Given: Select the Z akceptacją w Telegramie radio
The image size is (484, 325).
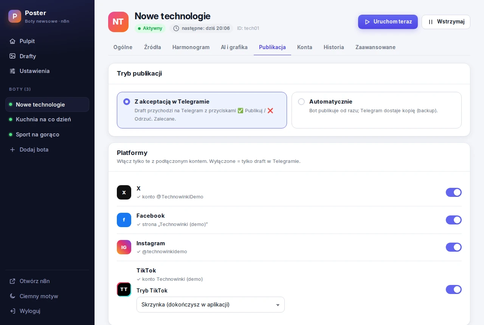Looking at the screenshot, I should click(127, 102).
